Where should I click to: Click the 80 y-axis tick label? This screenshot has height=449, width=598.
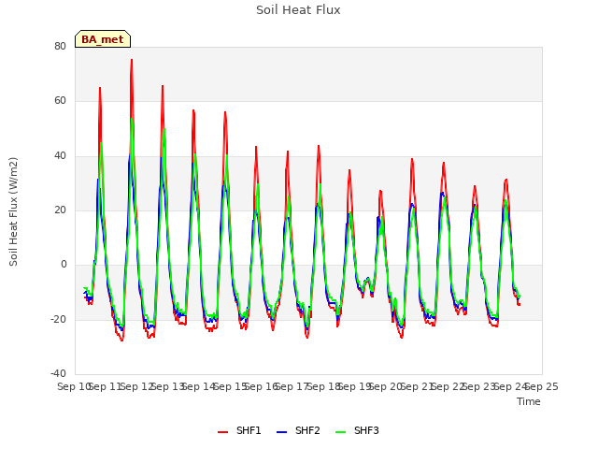[60, 46]
